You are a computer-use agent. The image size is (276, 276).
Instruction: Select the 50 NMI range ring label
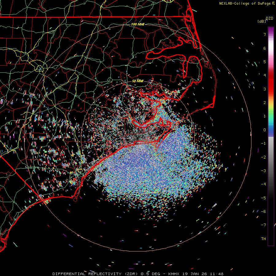[x=138, y=81]
